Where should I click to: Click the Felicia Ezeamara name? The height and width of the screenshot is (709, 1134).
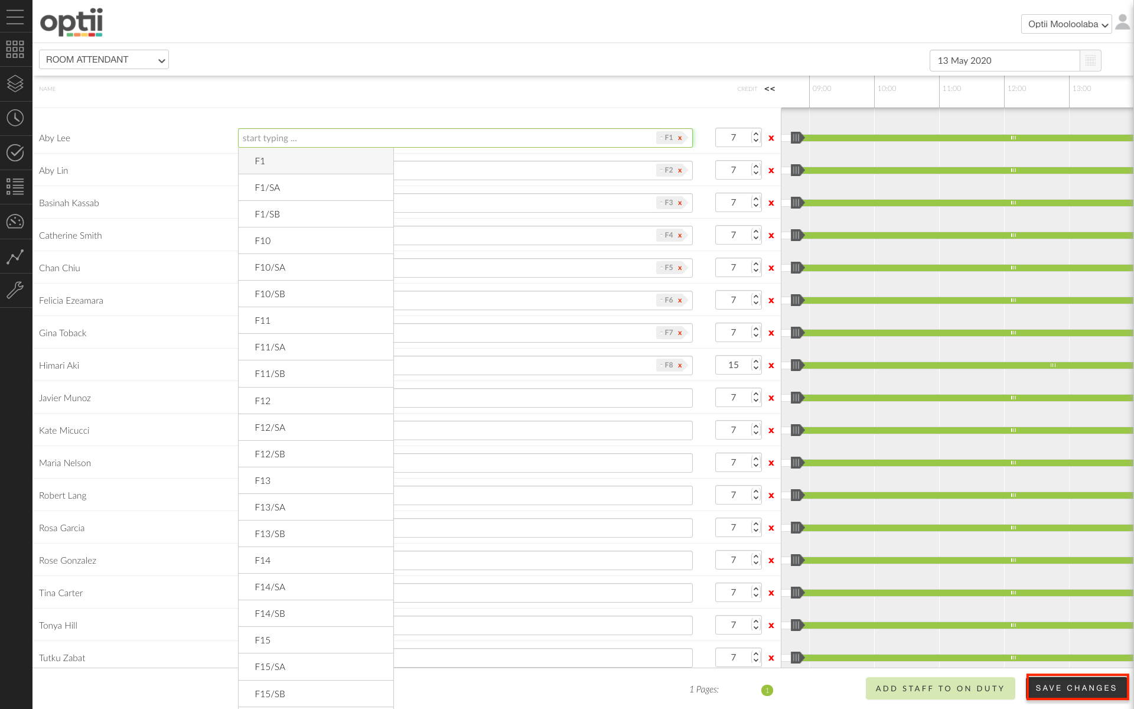[x=71, y=301]
